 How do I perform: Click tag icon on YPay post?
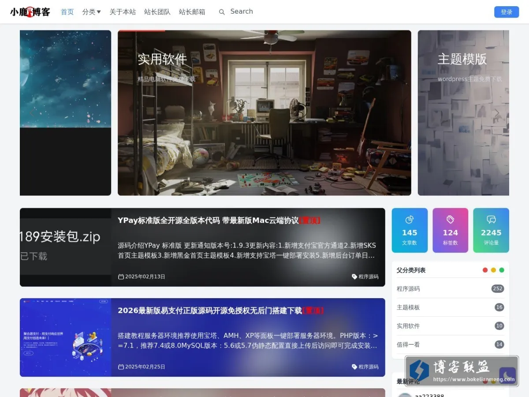point(354,277)
